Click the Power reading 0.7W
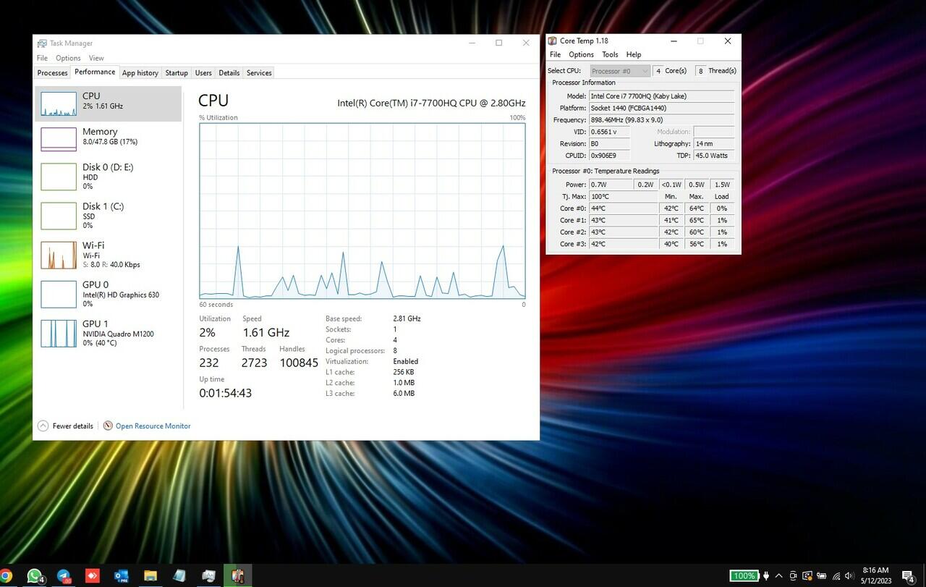Image resolution: width=926 pixels, height=587 pixels. (x=611, y=185)
